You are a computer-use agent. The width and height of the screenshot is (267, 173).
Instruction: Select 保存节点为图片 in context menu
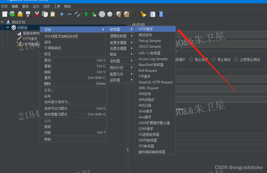tap(73, 109)
